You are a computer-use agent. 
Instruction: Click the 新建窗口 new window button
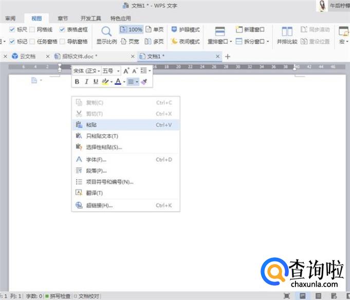[250, 29]
